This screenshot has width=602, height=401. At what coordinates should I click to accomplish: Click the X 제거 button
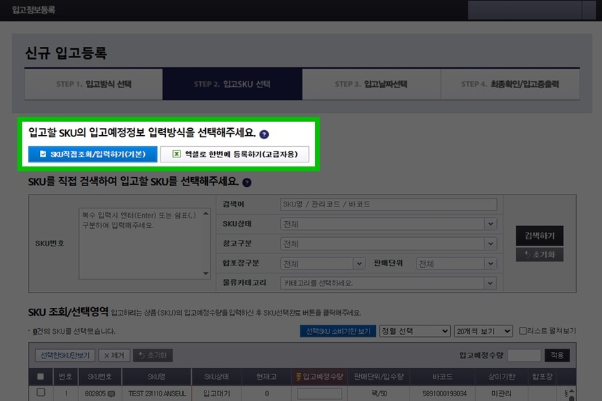point(114,356)
